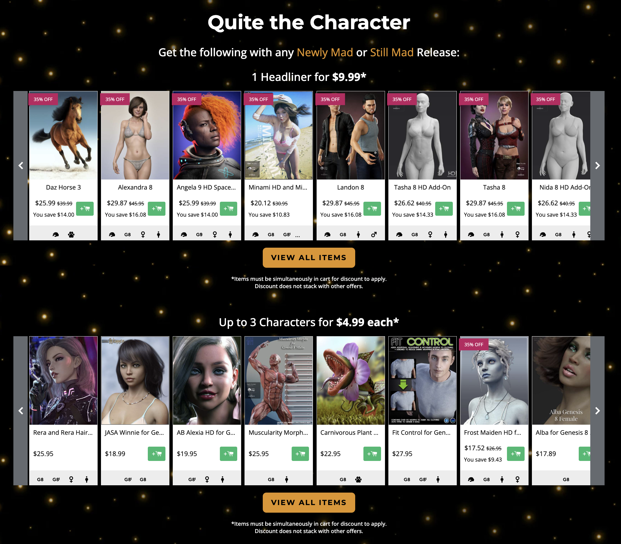The image size is (621, 544).
Task: Add Frost Maiden HD to cart
Action: pyautogui.click(x=515, y=454)
